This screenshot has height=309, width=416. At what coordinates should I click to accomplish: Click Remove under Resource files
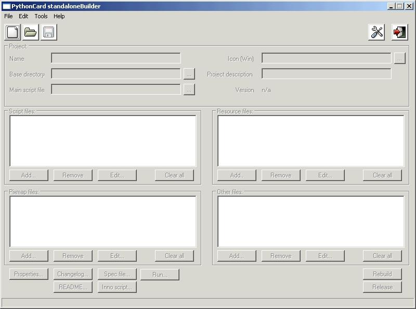point(281,175)
